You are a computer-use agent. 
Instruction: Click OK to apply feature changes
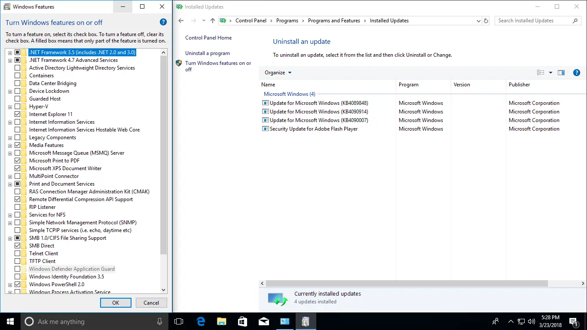tap(115, 302)
